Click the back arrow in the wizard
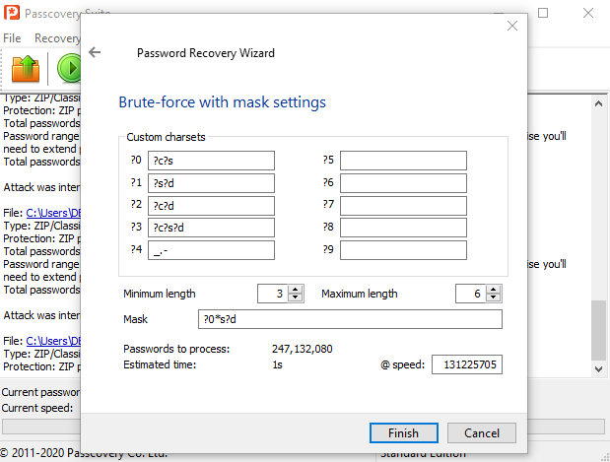Image resolution: width=610 pixels, height=462 pixels. click(95, 52)
